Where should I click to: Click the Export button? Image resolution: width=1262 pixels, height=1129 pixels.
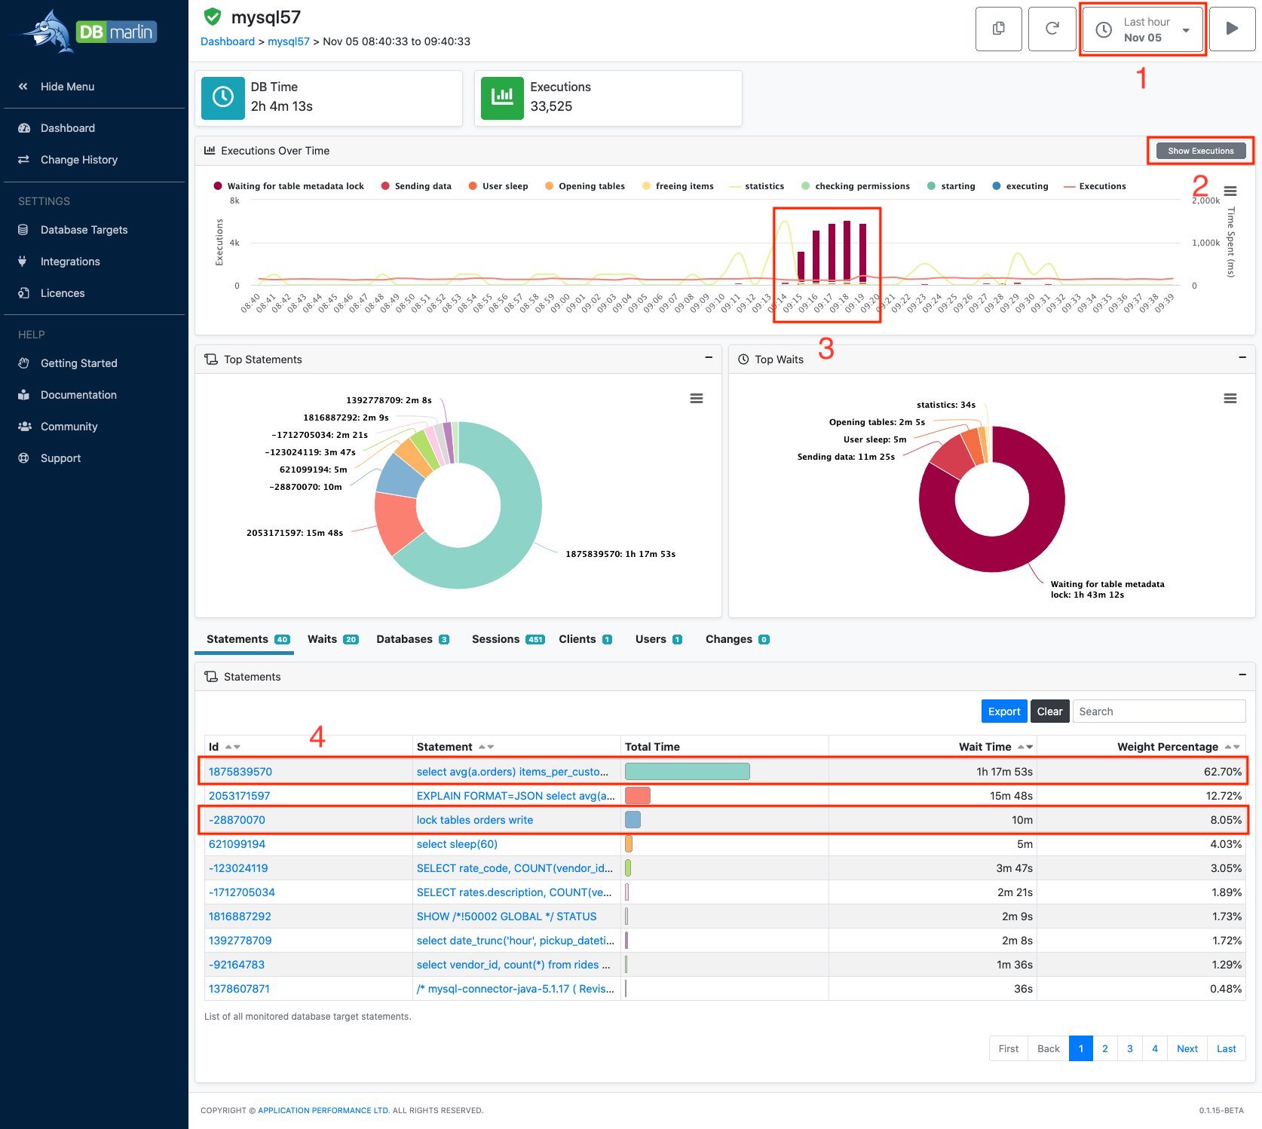pos(1004,711)
